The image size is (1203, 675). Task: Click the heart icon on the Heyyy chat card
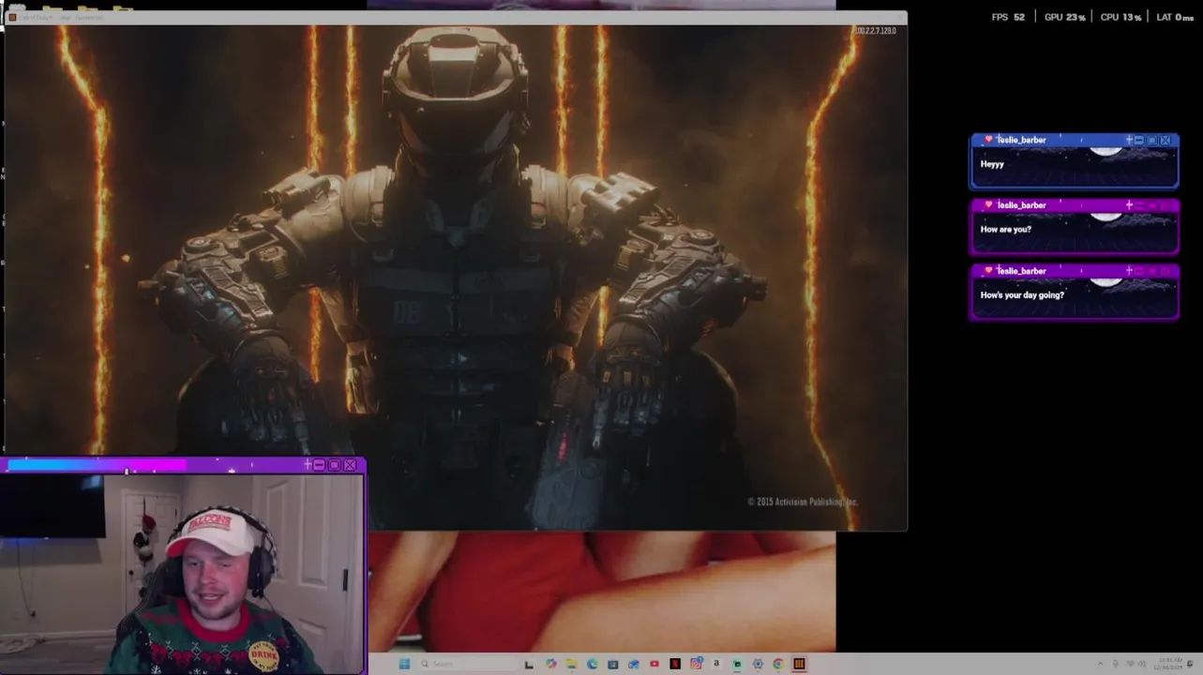[988, 139]
